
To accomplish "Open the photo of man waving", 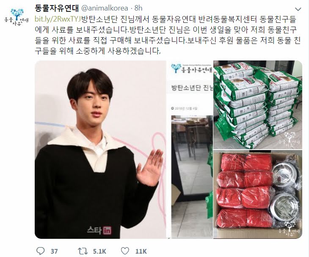I will pos(100,150).
